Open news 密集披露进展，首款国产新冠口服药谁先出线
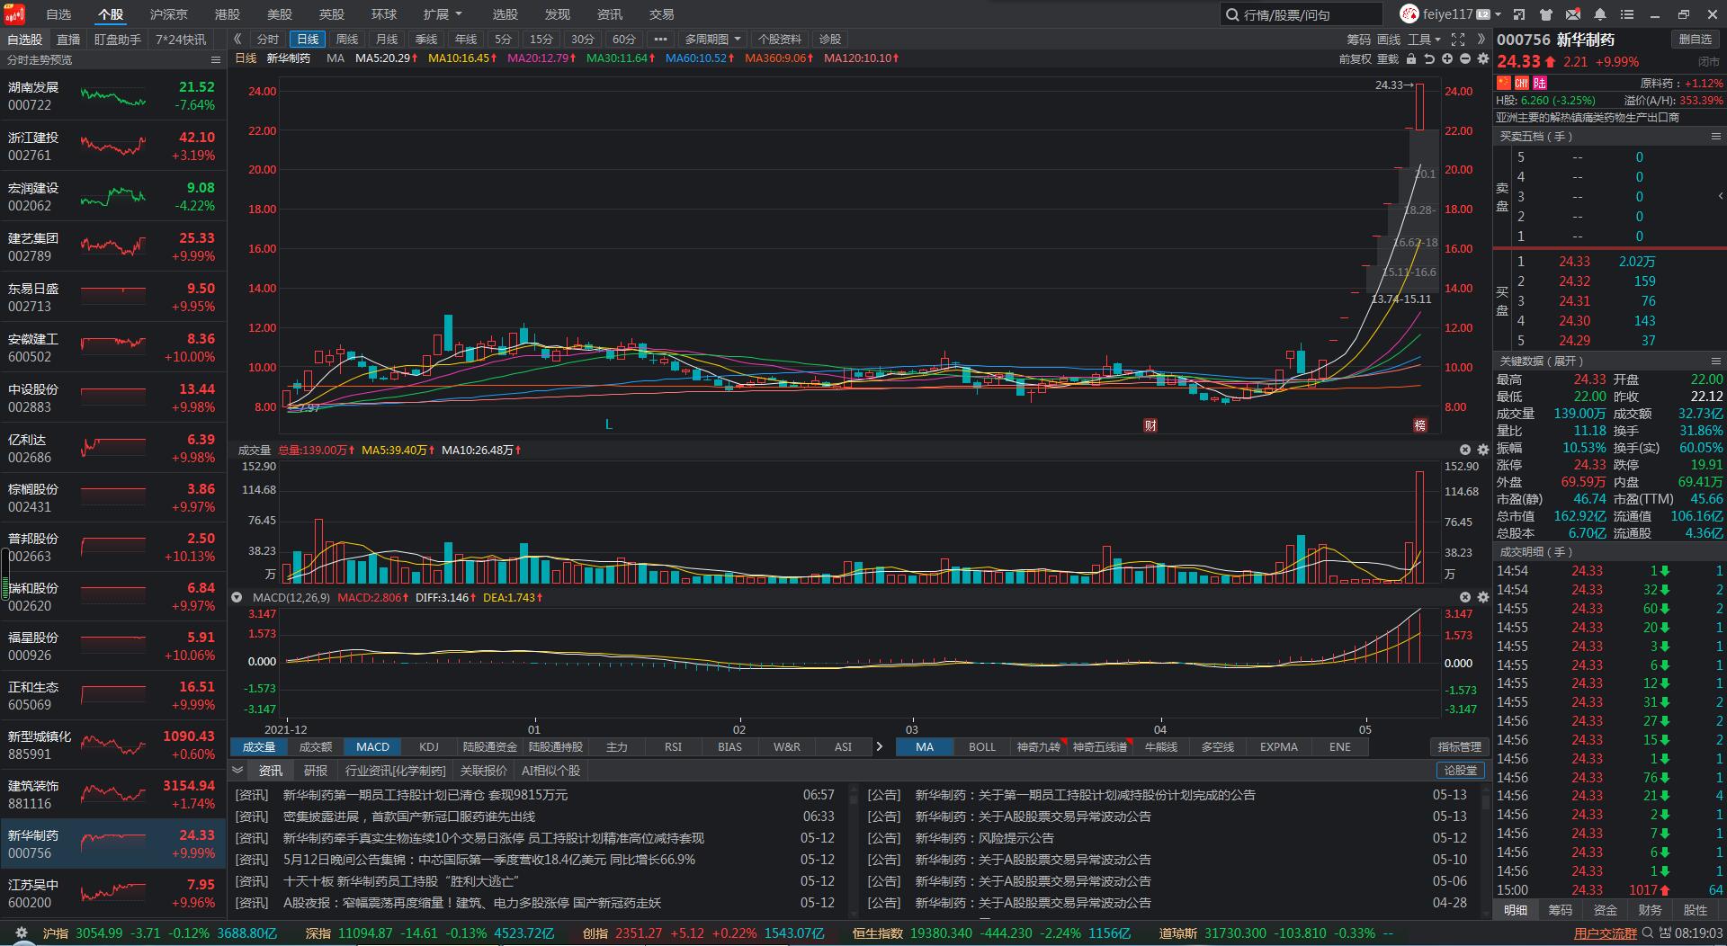 (x=409, y=817)
